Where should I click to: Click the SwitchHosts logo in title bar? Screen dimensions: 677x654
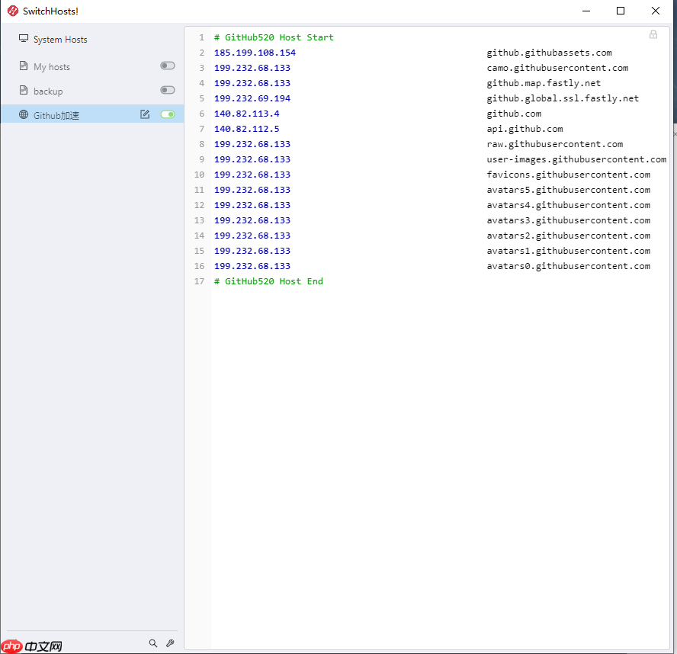[12, 11]
